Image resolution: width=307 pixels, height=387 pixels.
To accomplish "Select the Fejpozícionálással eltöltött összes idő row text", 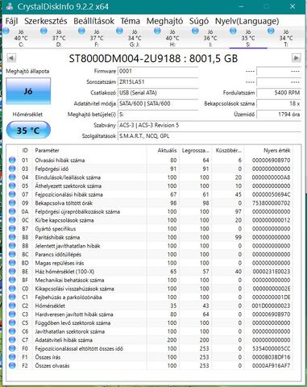I will [x=79, y=348].
